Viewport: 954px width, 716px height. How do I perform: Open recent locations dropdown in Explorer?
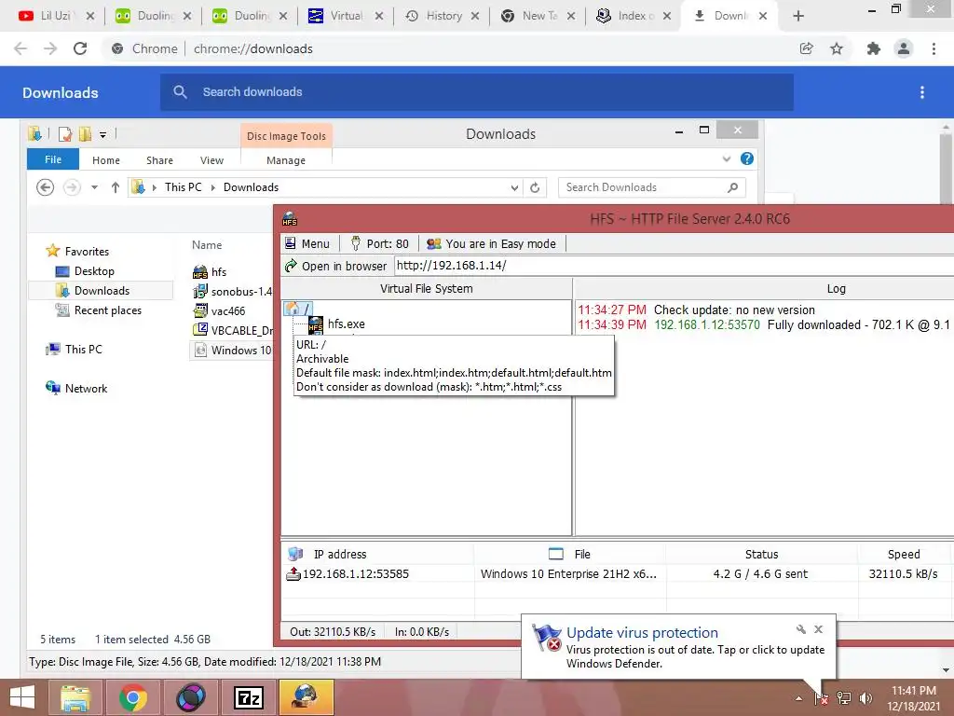pyautogui.click(x=94, y=187)
